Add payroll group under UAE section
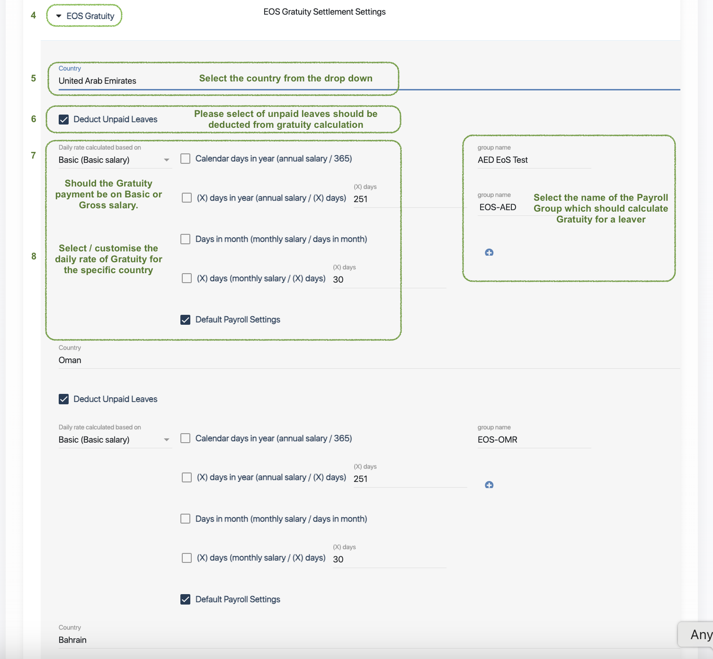 pyautogui.click(x=489, y=252)
